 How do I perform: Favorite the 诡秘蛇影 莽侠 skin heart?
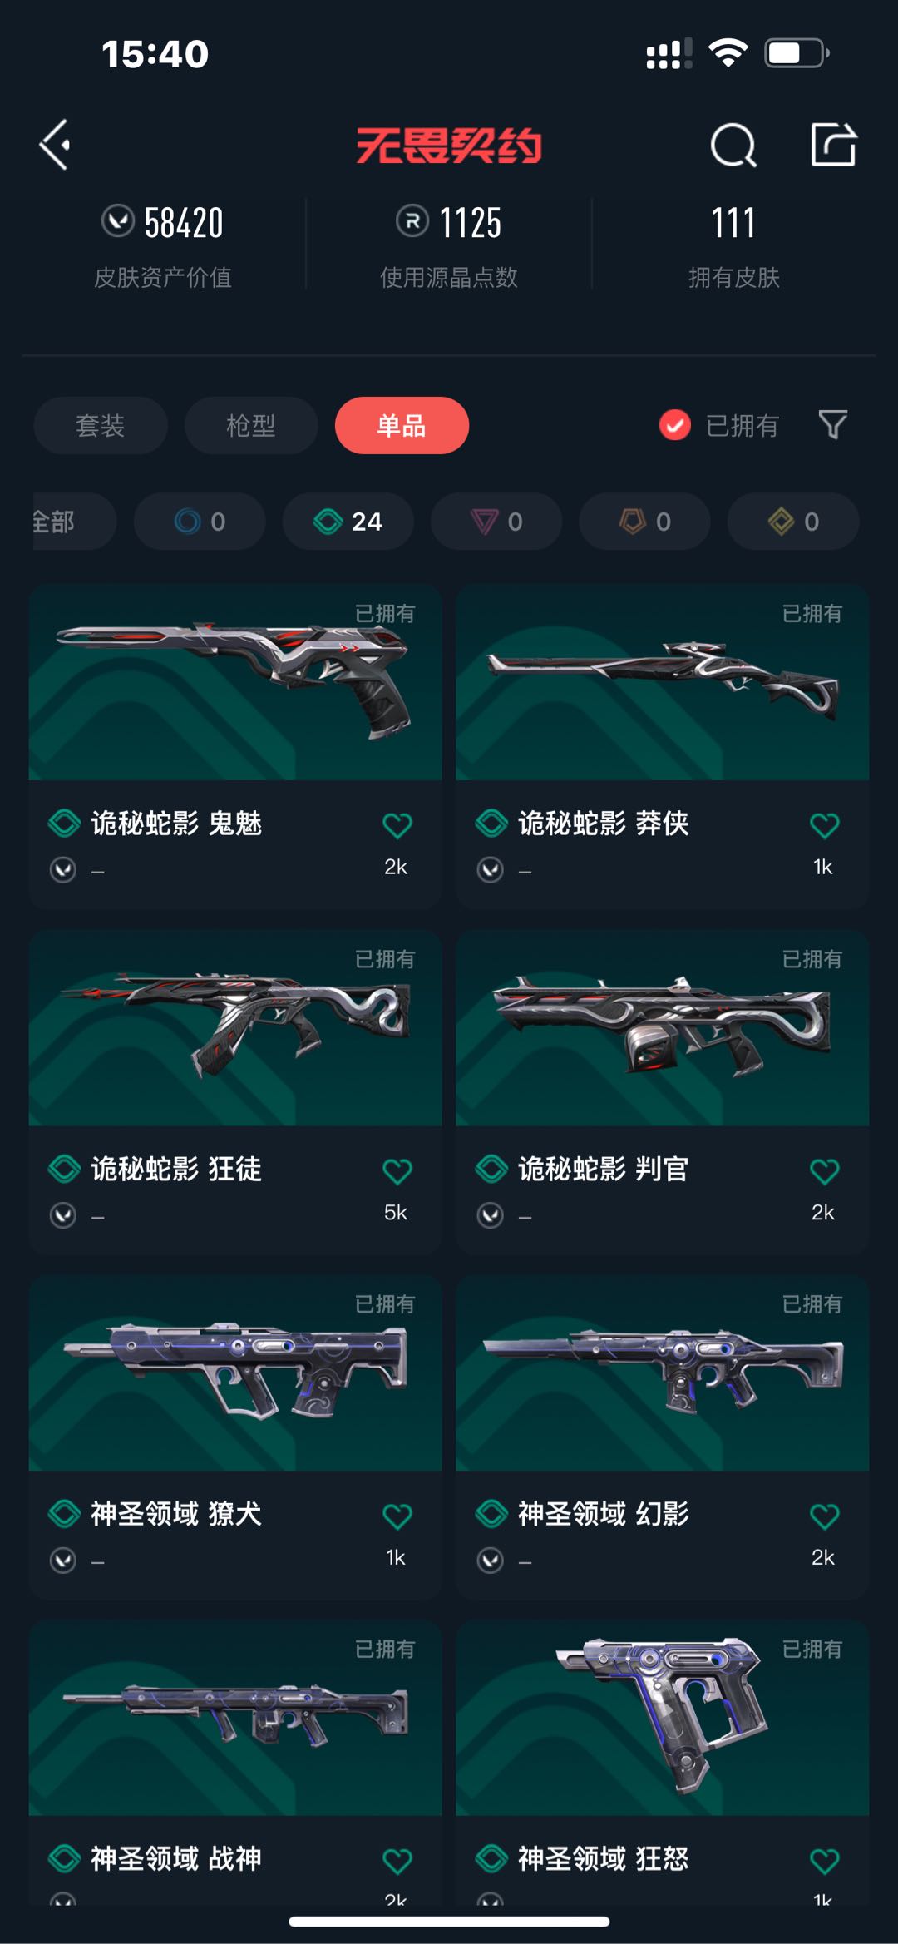click(x=824, y=825)
